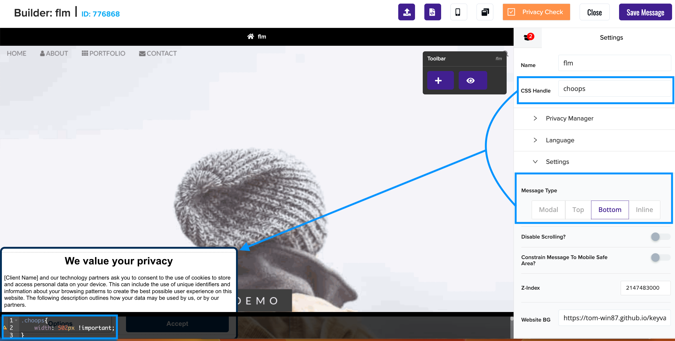Viewport: 675px width, 341px height.
Task: Click the home icon beside flm
Action: pyautogui.click(x=250, y=37)
